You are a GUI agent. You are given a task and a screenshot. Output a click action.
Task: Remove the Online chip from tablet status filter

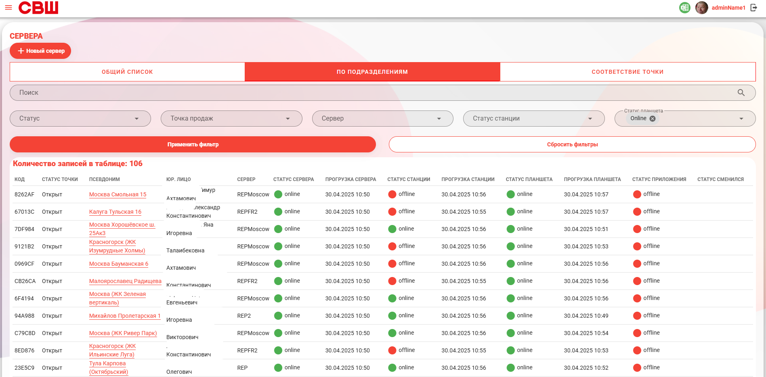click(x=653, y=119)
